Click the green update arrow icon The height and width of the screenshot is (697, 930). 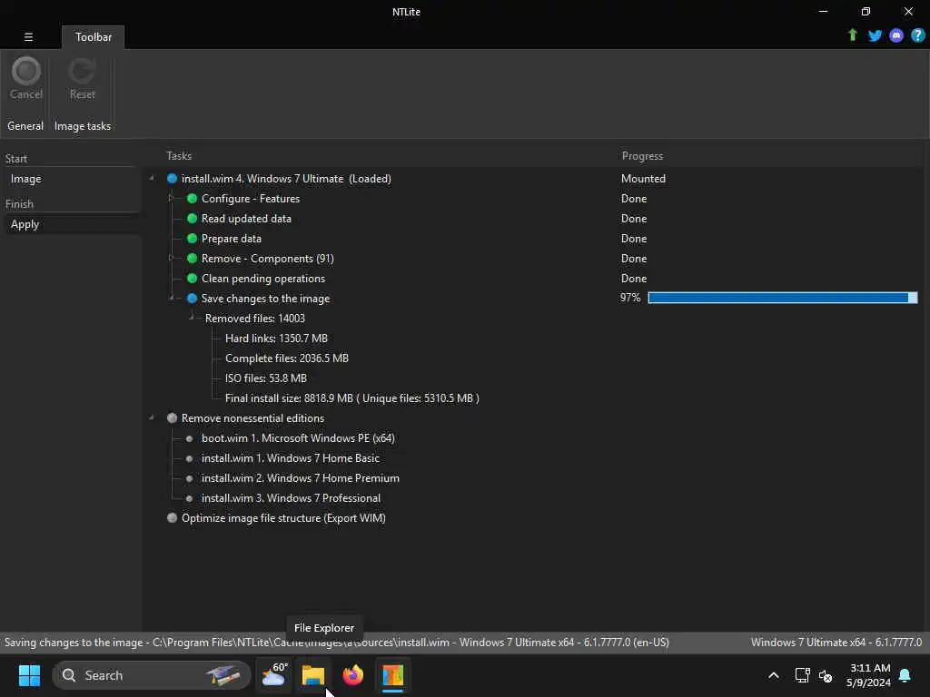point(852,35)
